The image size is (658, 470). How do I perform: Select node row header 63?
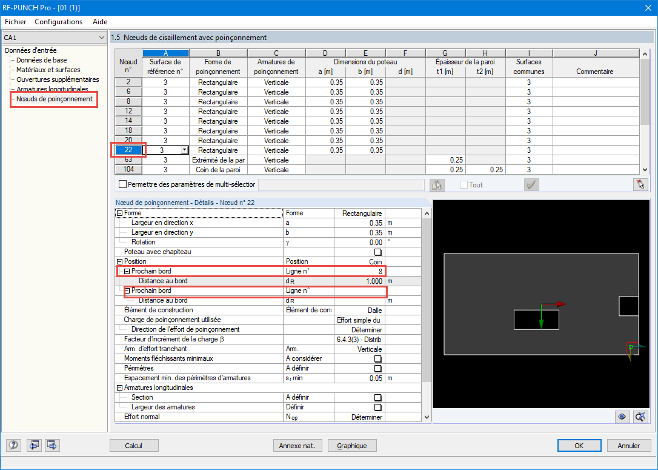tap(128, 159)
